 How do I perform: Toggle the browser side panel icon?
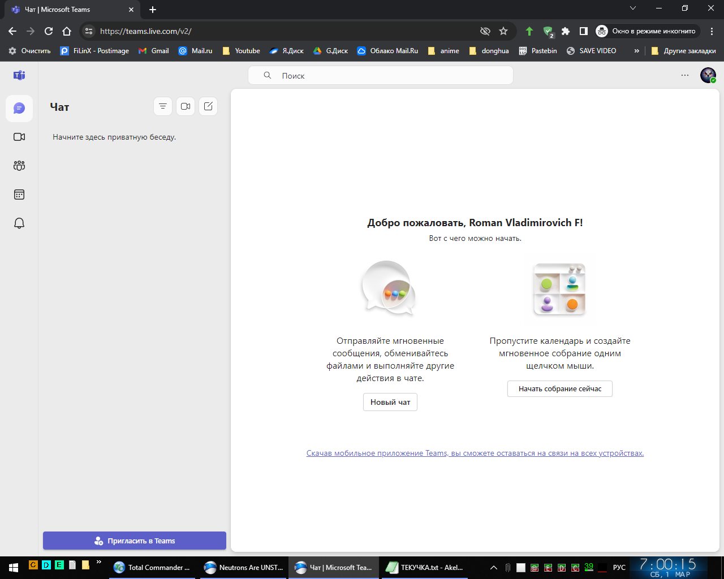click(x=584, y=31)
